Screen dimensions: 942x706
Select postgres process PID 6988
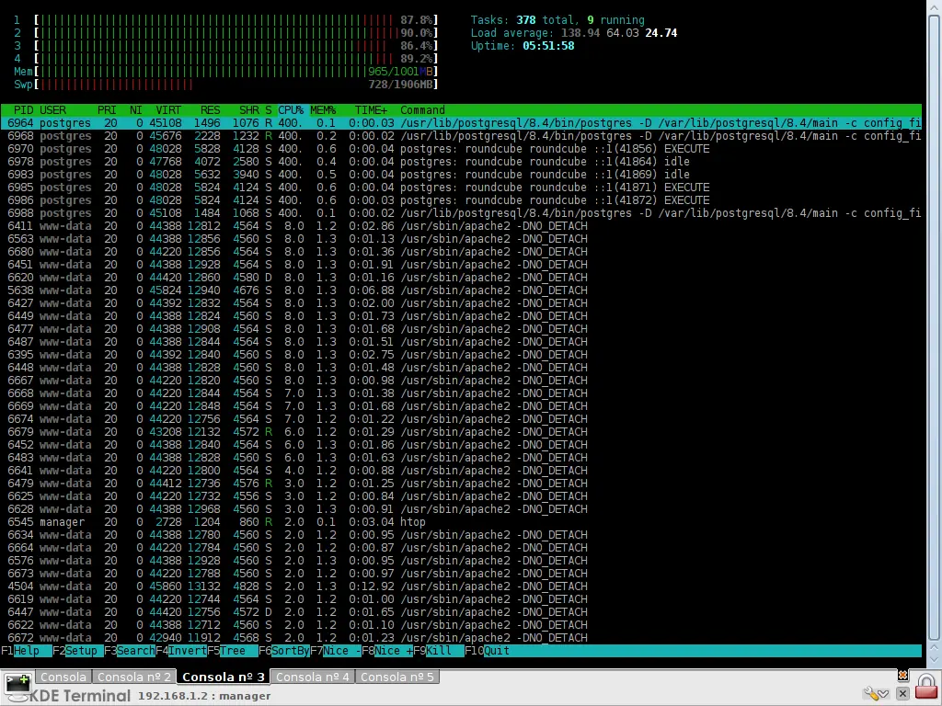click(461, 213)
